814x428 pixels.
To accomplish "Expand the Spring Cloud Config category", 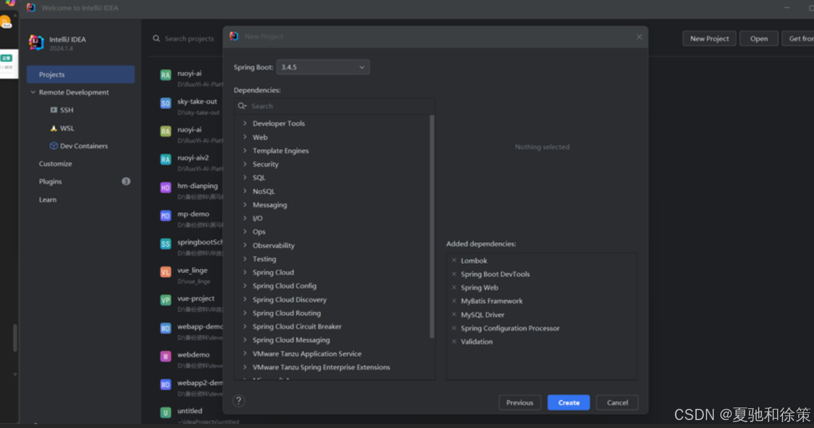I will (245, 286).
